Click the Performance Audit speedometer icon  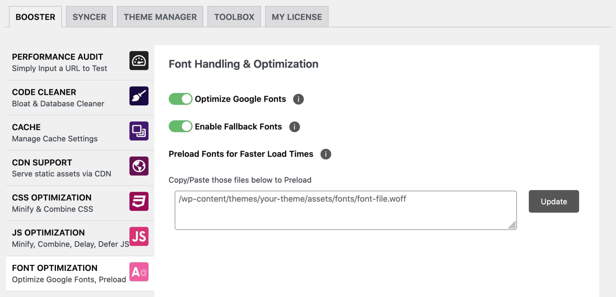click(139, 61)
